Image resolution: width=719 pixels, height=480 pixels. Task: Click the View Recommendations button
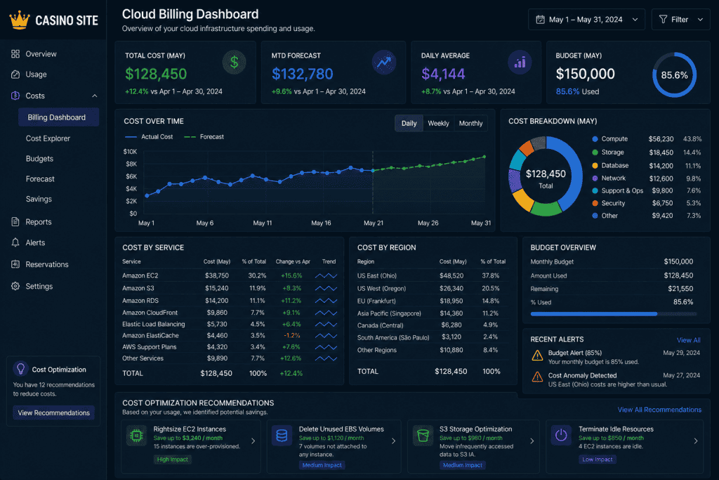click(53, 413)
